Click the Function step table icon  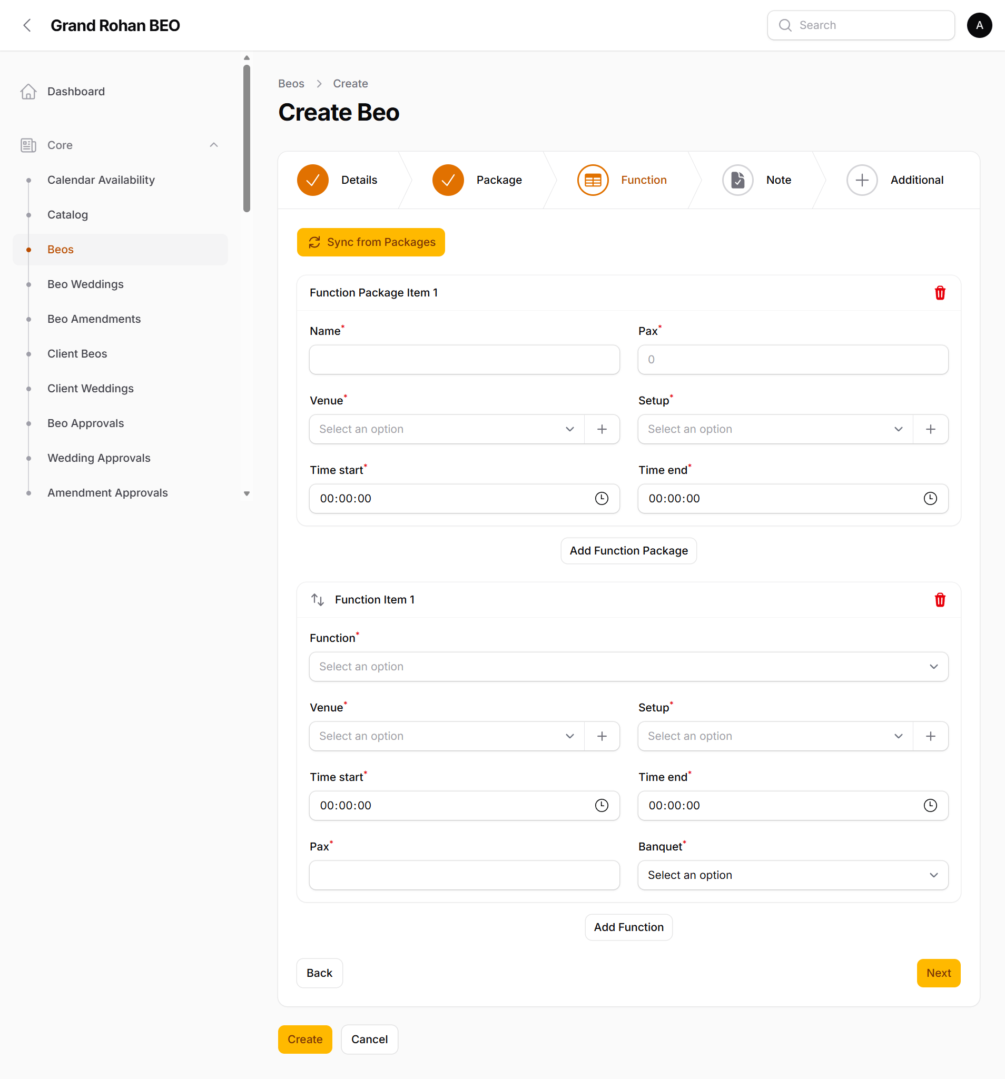click(x=593, y=180)
